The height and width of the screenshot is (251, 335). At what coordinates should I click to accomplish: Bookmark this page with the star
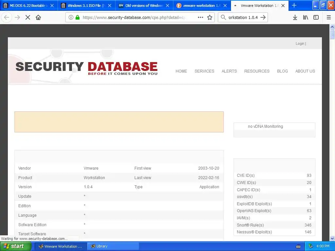[210, 17]
